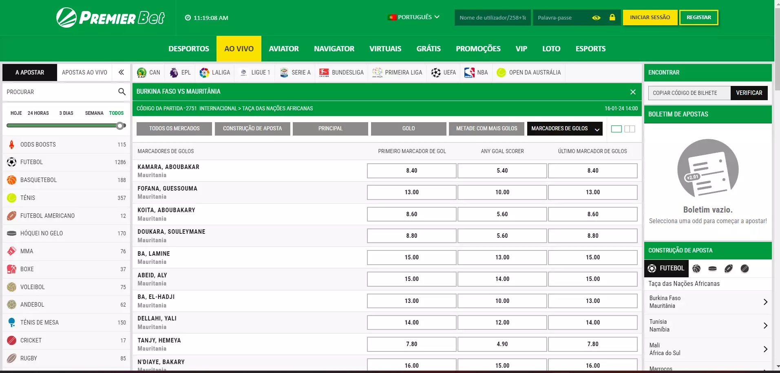
Task: Switch to single-column market layout
Action: 616,129
